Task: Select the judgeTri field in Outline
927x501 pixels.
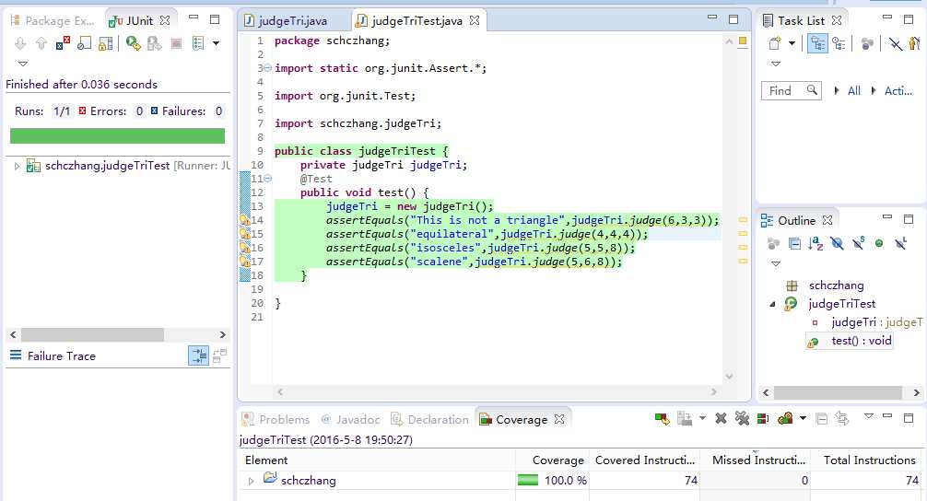Action: coord(869,322)
